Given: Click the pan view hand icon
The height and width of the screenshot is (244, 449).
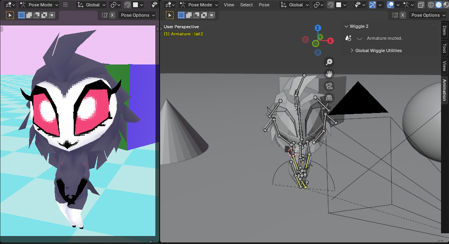Looking at the screenshot, I should click(x=329, y=74).
